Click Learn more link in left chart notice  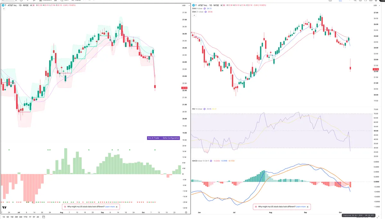point(110,206)
